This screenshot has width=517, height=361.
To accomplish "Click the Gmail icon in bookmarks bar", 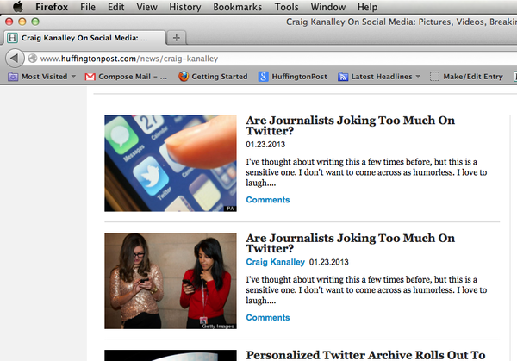I will pos(90,77).
